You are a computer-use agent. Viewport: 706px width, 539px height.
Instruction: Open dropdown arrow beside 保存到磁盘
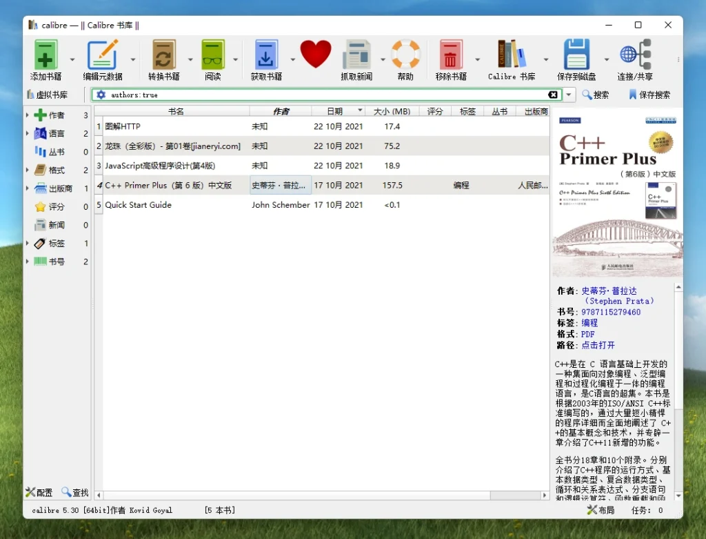[607, 59]
